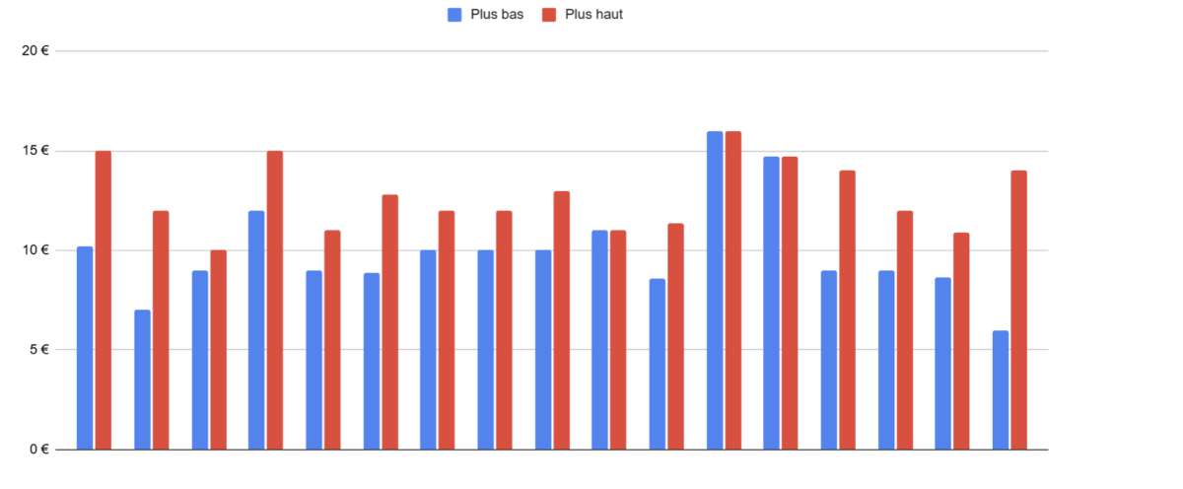Image resolution: width=1183 pixels, height=489 pixels.
Task: Select the "Plus bas" legend label
Action: [x=497, y=15]
